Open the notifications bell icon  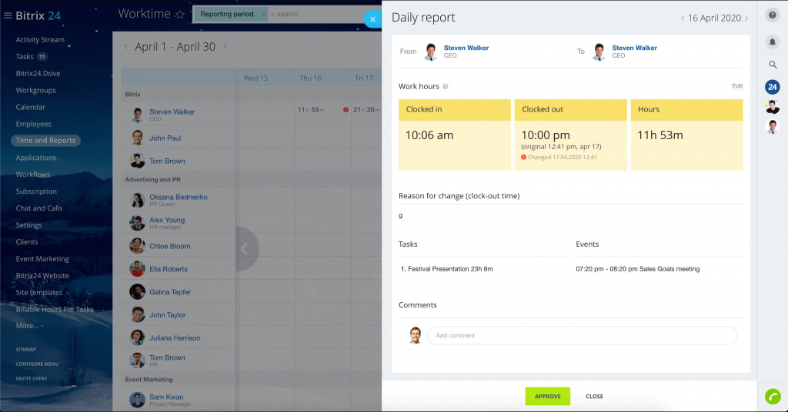coord(773,42)
